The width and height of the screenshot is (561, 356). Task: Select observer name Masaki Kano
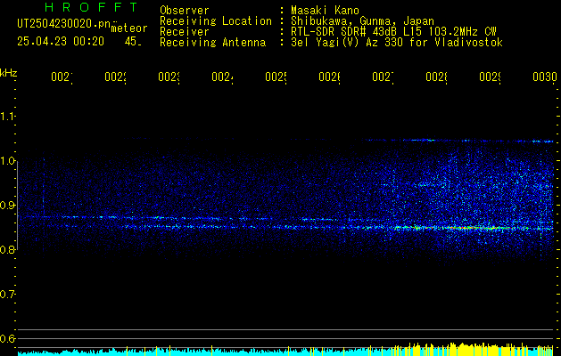pos(325,10)
